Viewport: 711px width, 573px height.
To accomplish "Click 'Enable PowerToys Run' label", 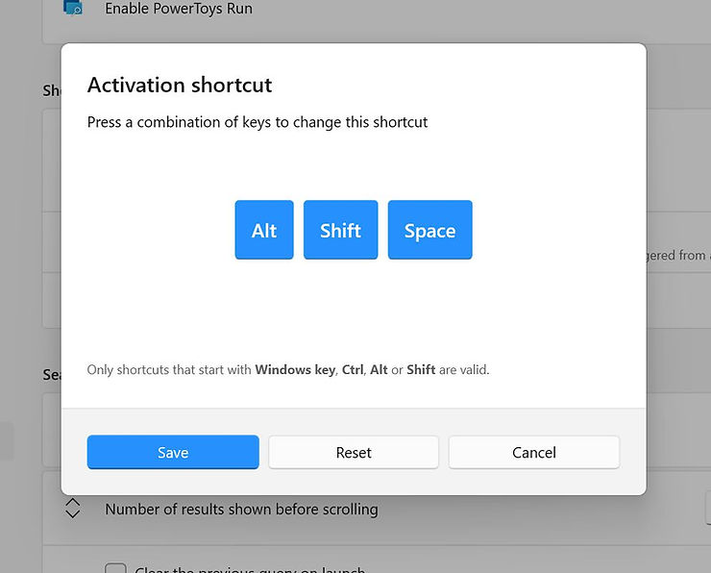I will (179, 8).
